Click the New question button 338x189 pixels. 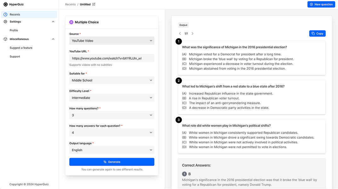point(321,4)
